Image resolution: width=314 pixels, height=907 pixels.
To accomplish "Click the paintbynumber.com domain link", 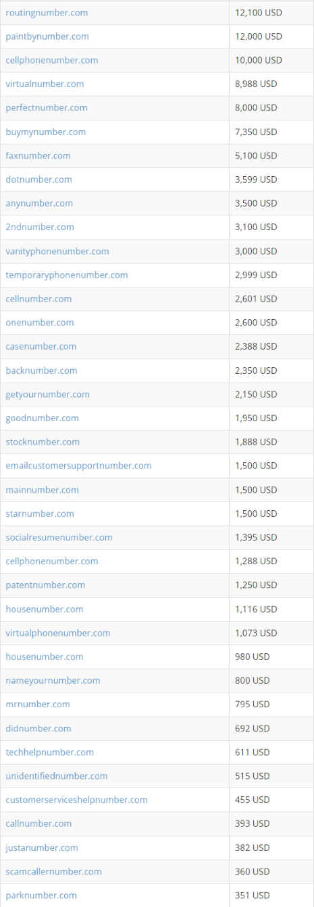I will (x=47, y=36).
